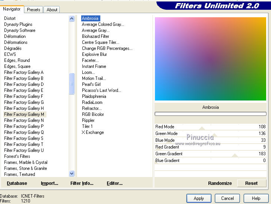Select the Rippler filter
The image size is (271, 204).
[88, 120]
